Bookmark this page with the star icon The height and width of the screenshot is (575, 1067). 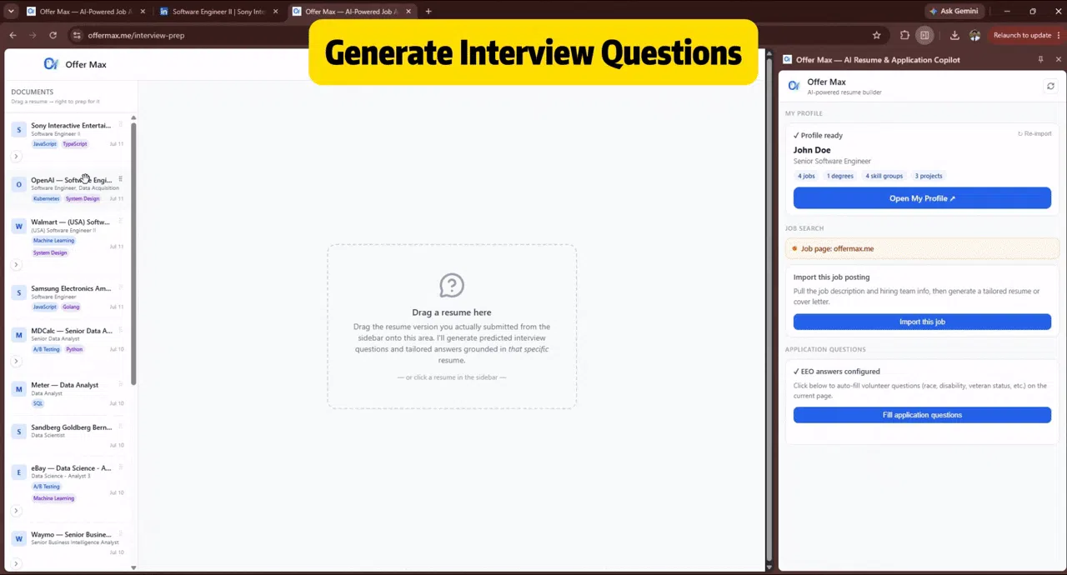876,35
